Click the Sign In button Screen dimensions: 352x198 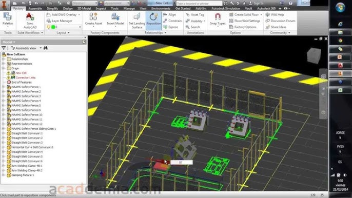click(x=257, y=4)
